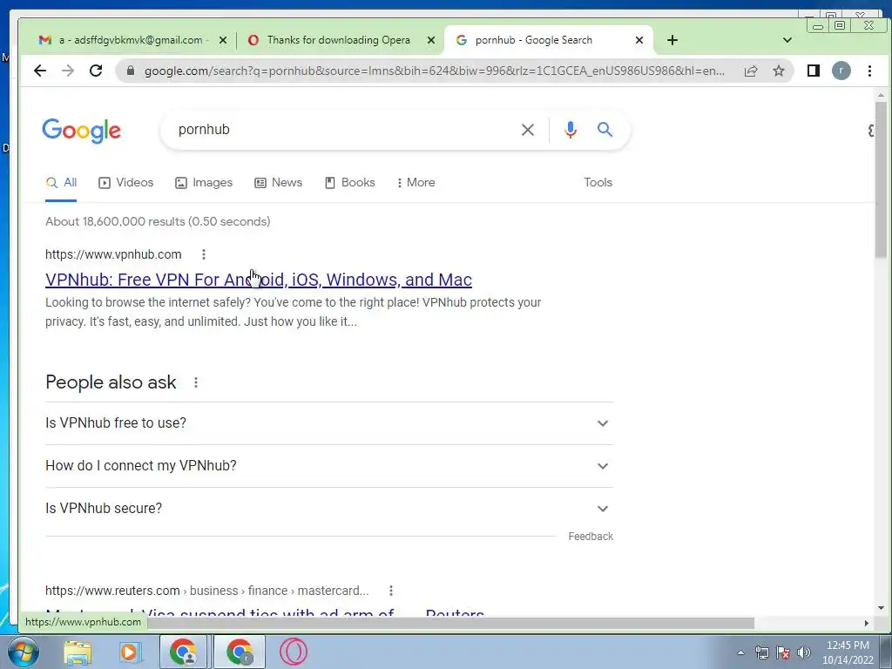Open the tab search dropdown arrow

[x=787, y=40]
